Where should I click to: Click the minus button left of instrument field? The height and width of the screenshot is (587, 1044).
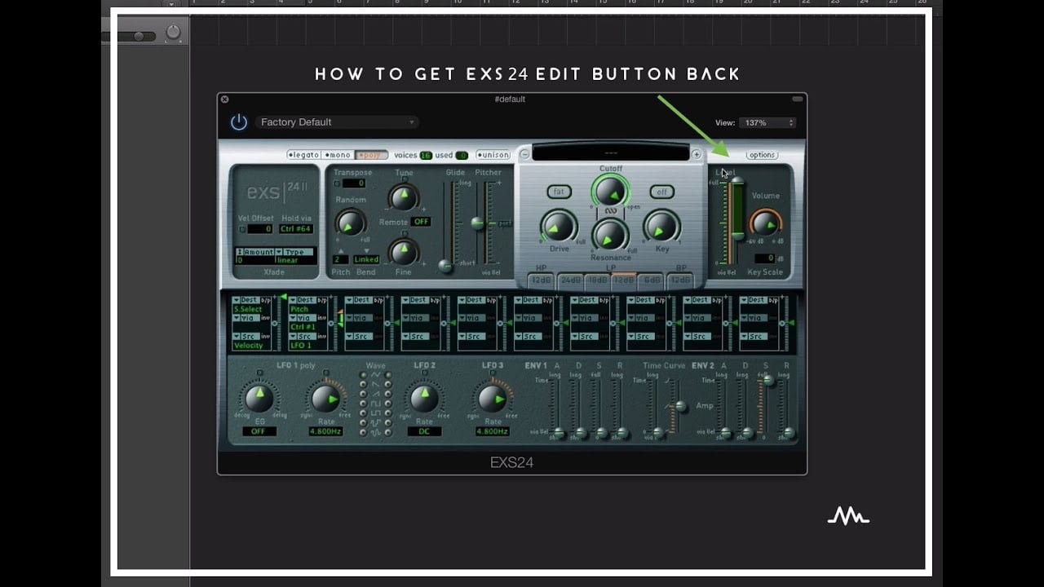click(524, 154)
